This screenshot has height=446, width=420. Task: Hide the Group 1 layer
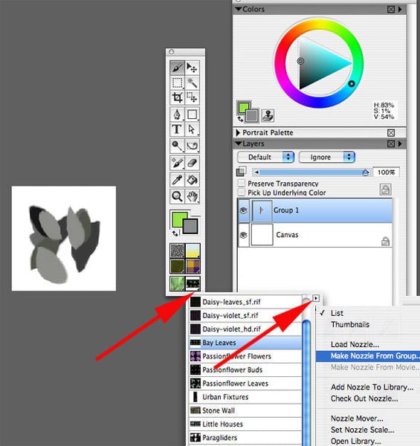(x=243, y=210)
